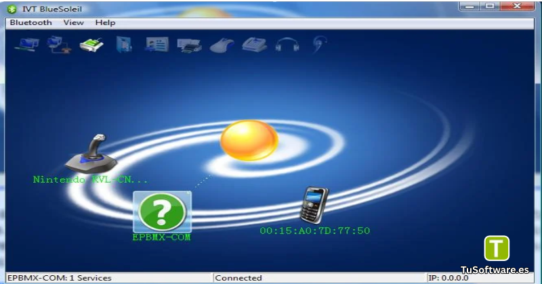Viewport: 542px width, 284px height.
Task: Click the AV Headphone service icon
Action: 287,45
